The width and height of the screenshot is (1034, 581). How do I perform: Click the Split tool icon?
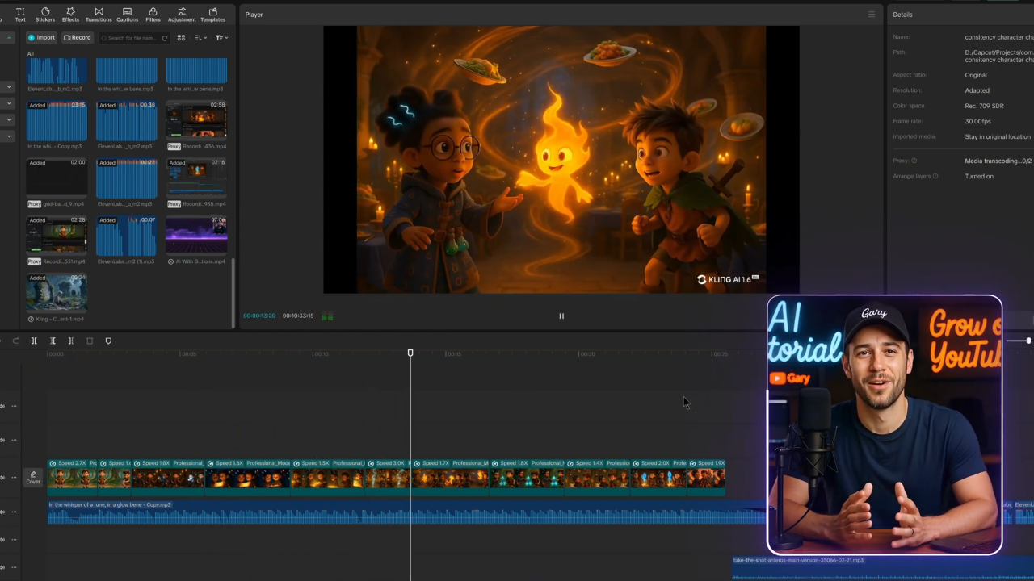point(34,341)
